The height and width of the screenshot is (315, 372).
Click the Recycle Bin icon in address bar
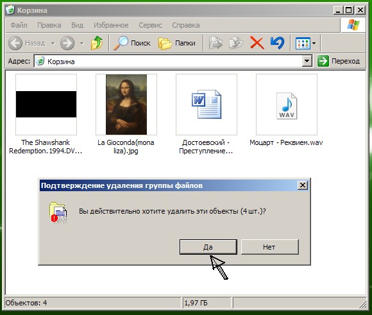point(40,61)
